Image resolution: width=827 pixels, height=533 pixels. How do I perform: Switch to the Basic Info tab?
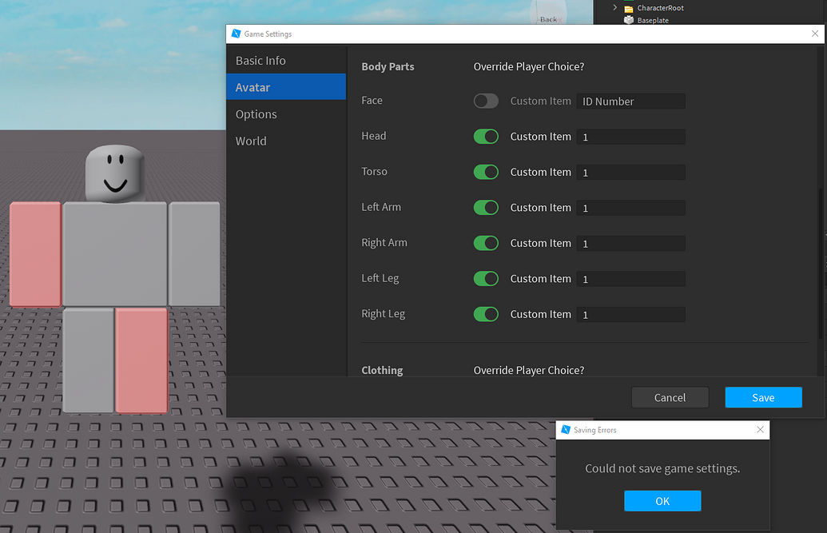click(260, 60)
